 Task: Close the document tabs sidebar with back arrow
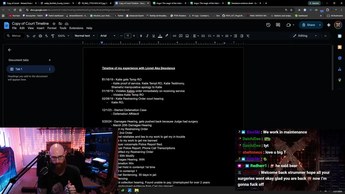click(10, 50)
